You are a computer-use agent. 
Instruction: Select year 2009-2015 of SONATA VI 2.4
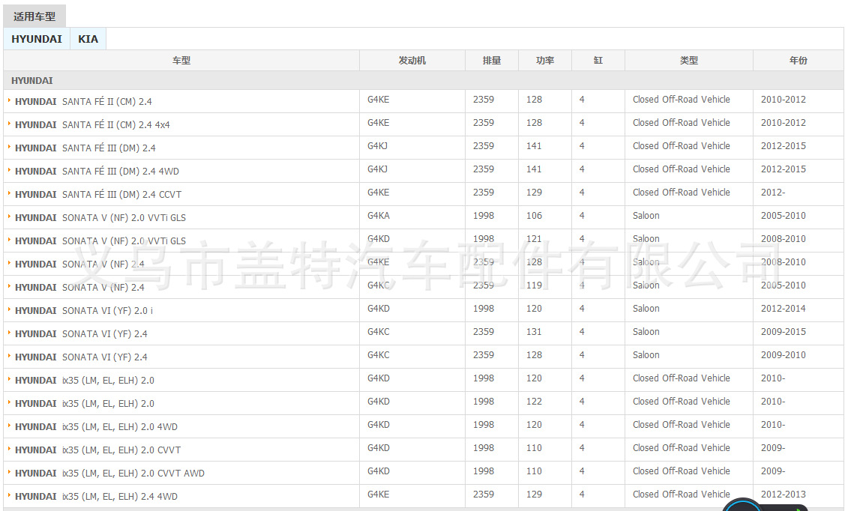tap(784, 332)
